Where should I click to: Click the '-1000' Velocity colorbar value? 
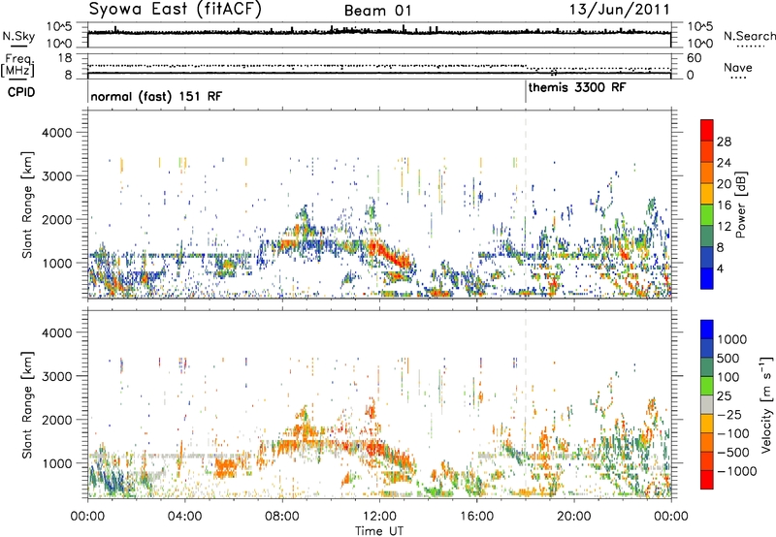click(x=737, y=471)
